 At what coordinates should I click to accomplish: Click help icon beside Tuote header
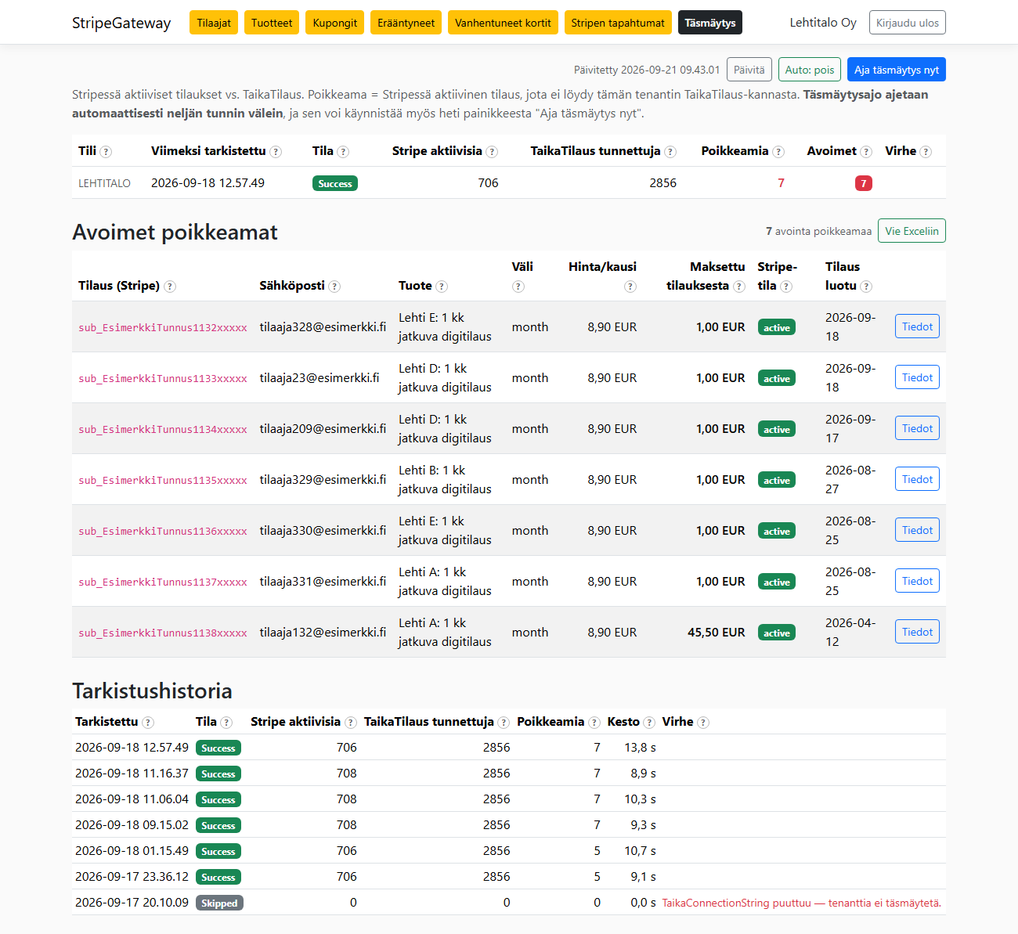442,287
